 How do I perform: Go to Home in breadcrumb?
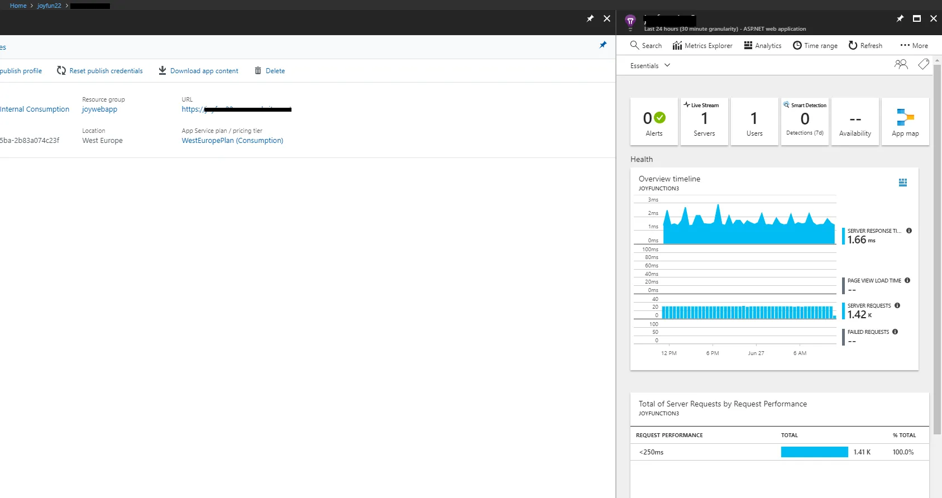[x=18, y=6]
